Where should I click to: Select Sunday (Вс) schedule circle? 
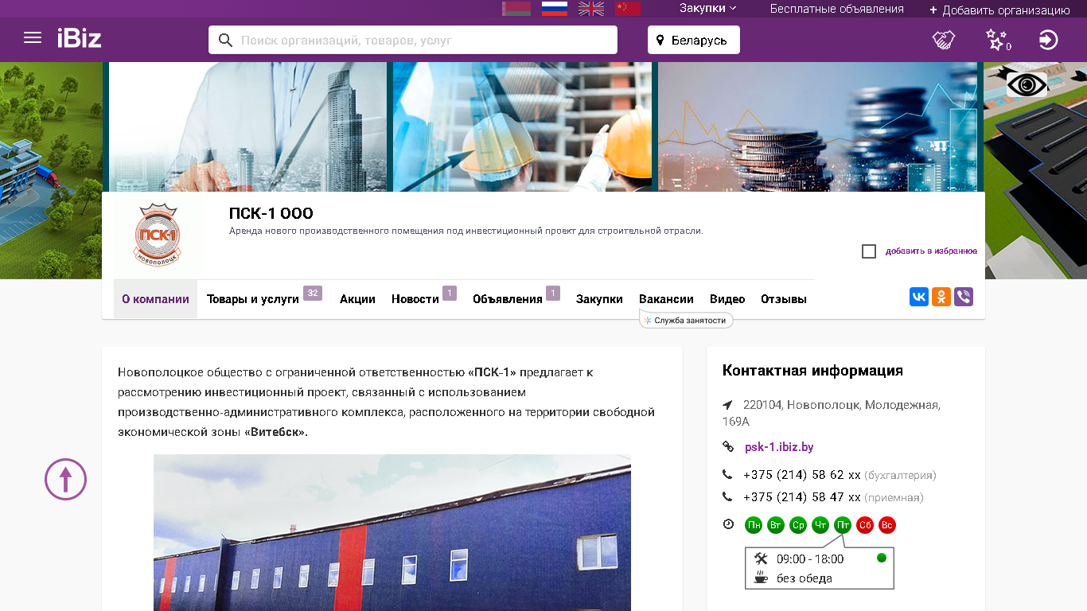click(887, 525)
